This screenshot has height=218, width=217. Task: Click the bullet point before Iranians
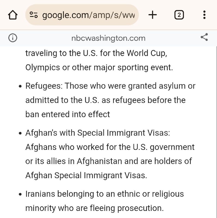pos(20,194)
